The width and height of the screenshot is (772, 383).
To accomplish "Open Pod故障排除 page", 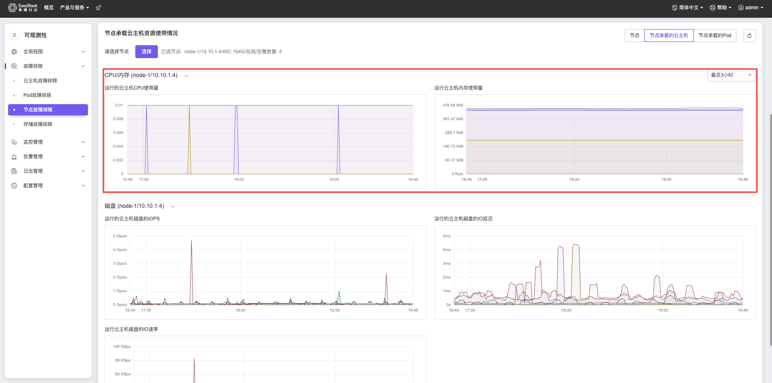I will [x=37, y=95].
